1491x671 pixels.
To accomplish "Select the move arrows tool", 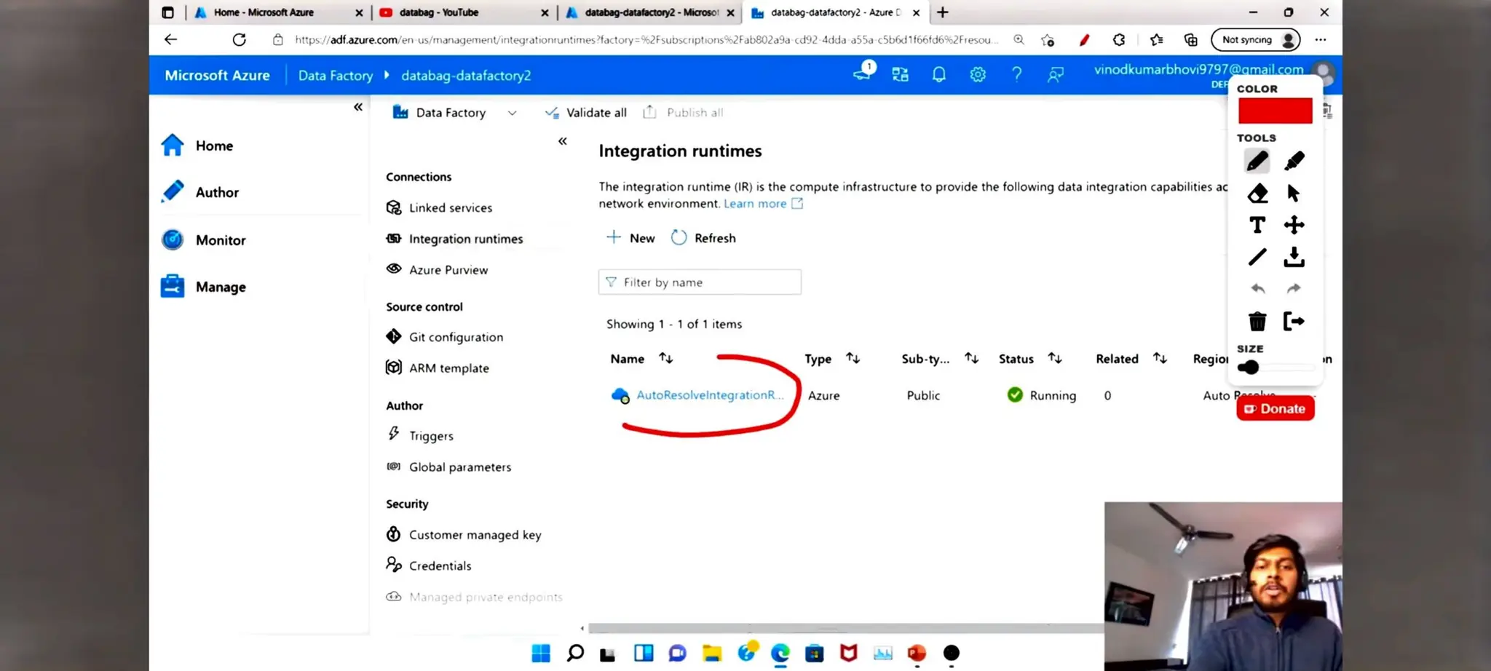I will click(x=1294, y=225).
